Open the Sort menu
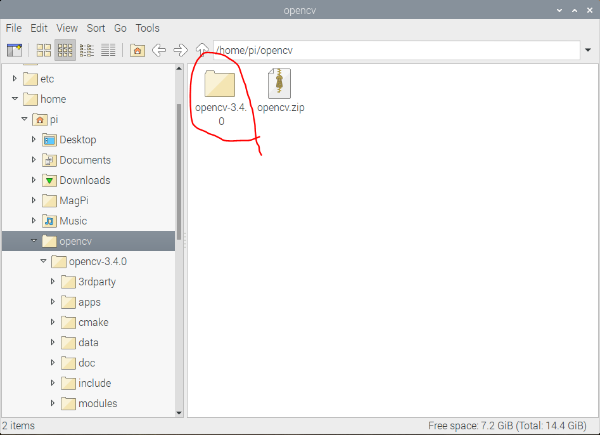This screenshot has height=435, width=600. point(96,28)
